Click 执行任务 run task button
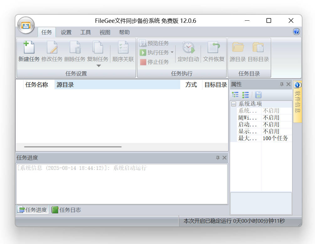The width and height of the screenshot is (315, 244). click(x=154, y=53)
